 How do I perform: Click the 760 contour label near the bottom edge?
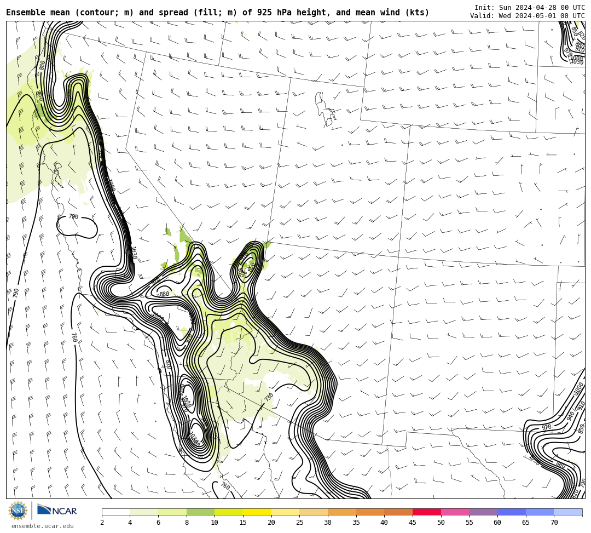pos(225,485)
